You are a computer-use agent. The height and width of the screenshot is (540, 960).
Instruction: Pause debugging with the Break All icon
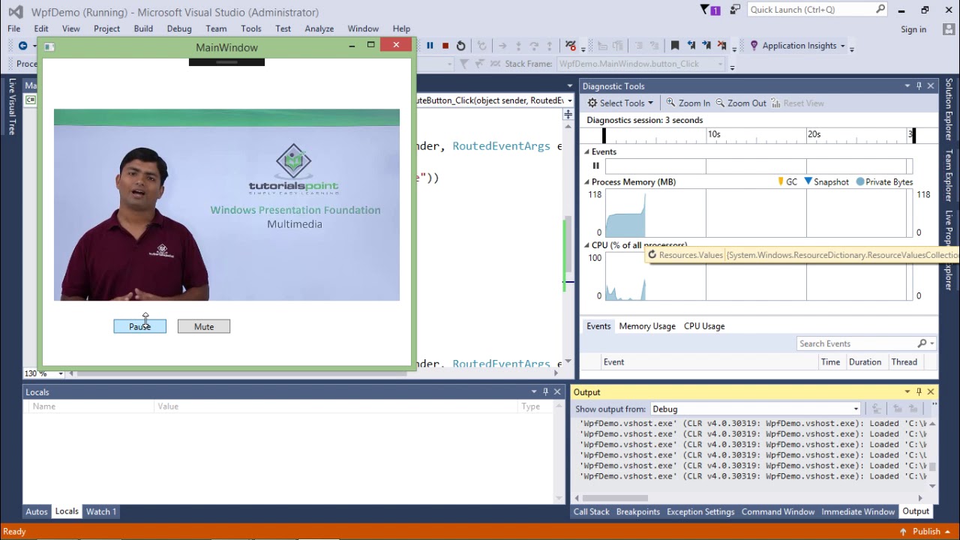pos(430,46)
